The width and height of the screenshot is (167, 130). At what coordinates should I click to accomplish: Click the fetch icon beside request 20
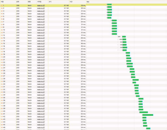pos(2,57)
